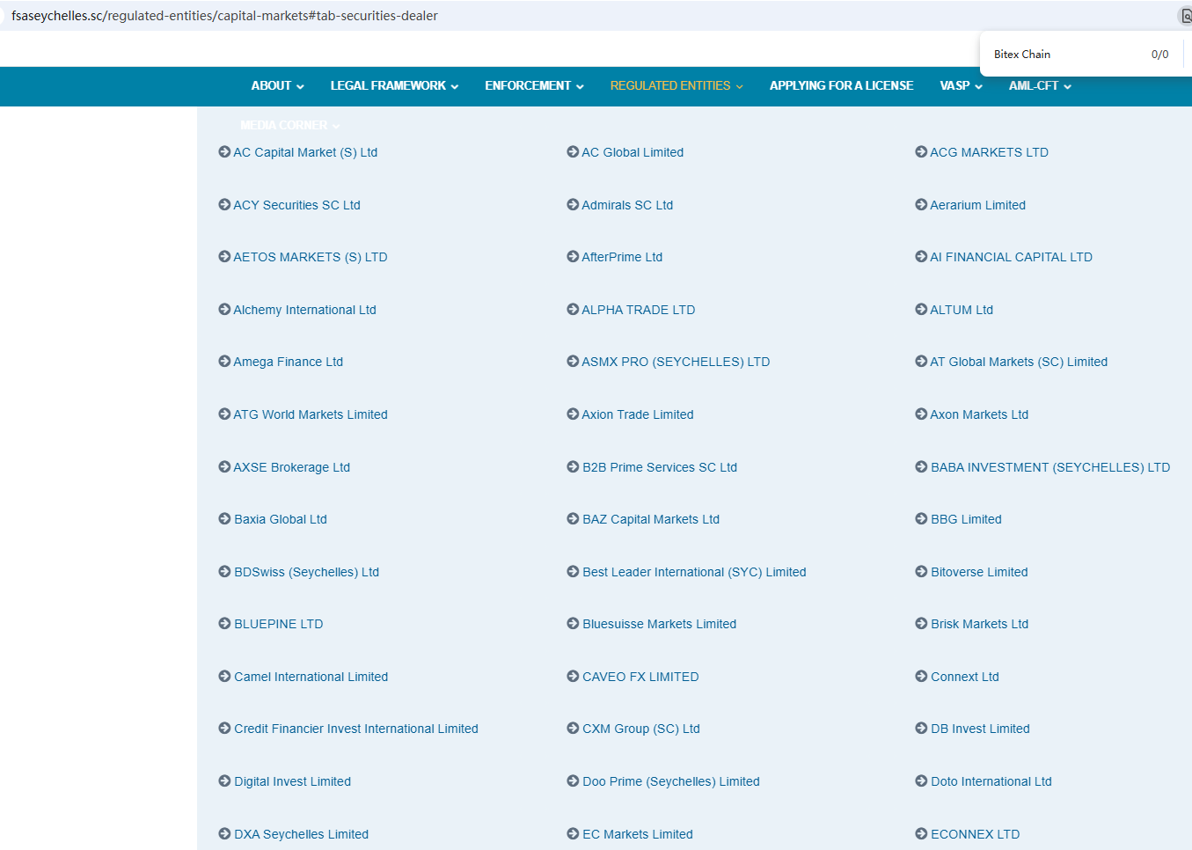
Task: Click the arrow icon beside AETOS MARKETS (S) LTD
Action: point(224,257)
